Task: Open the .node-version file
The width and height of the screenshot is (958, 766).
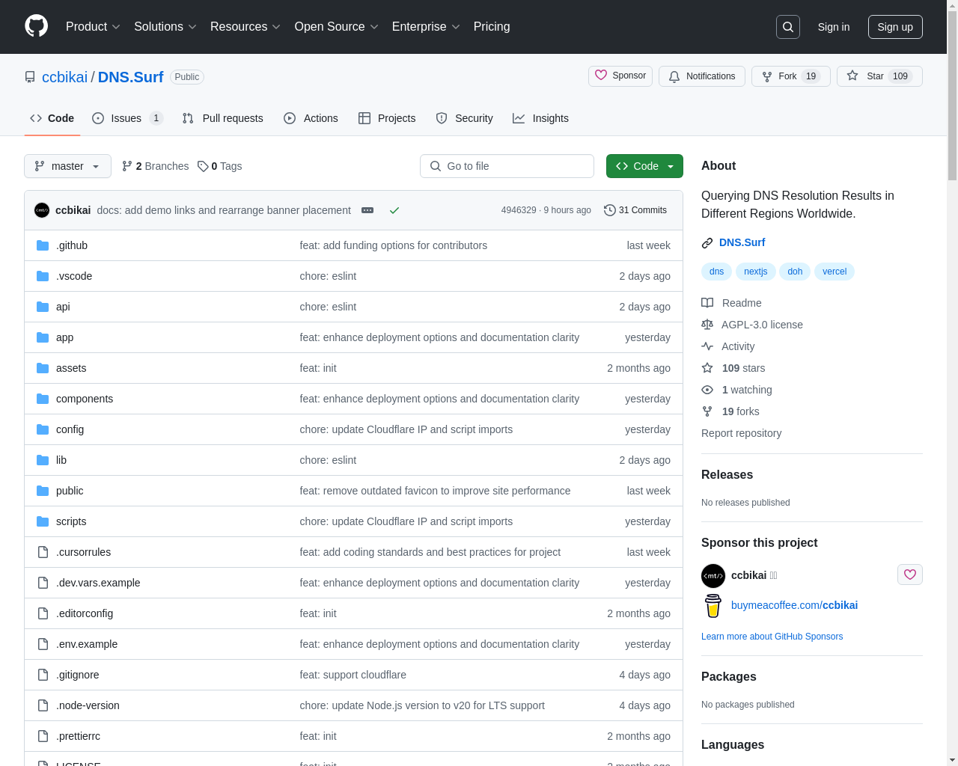Action: pos(88,705)
